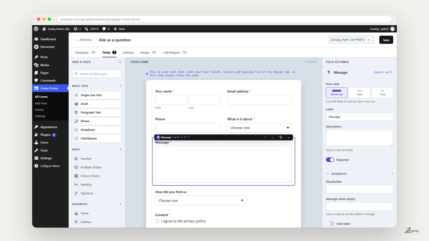Open the What is it about dropdown
The image size is (429, 241).
260,128
